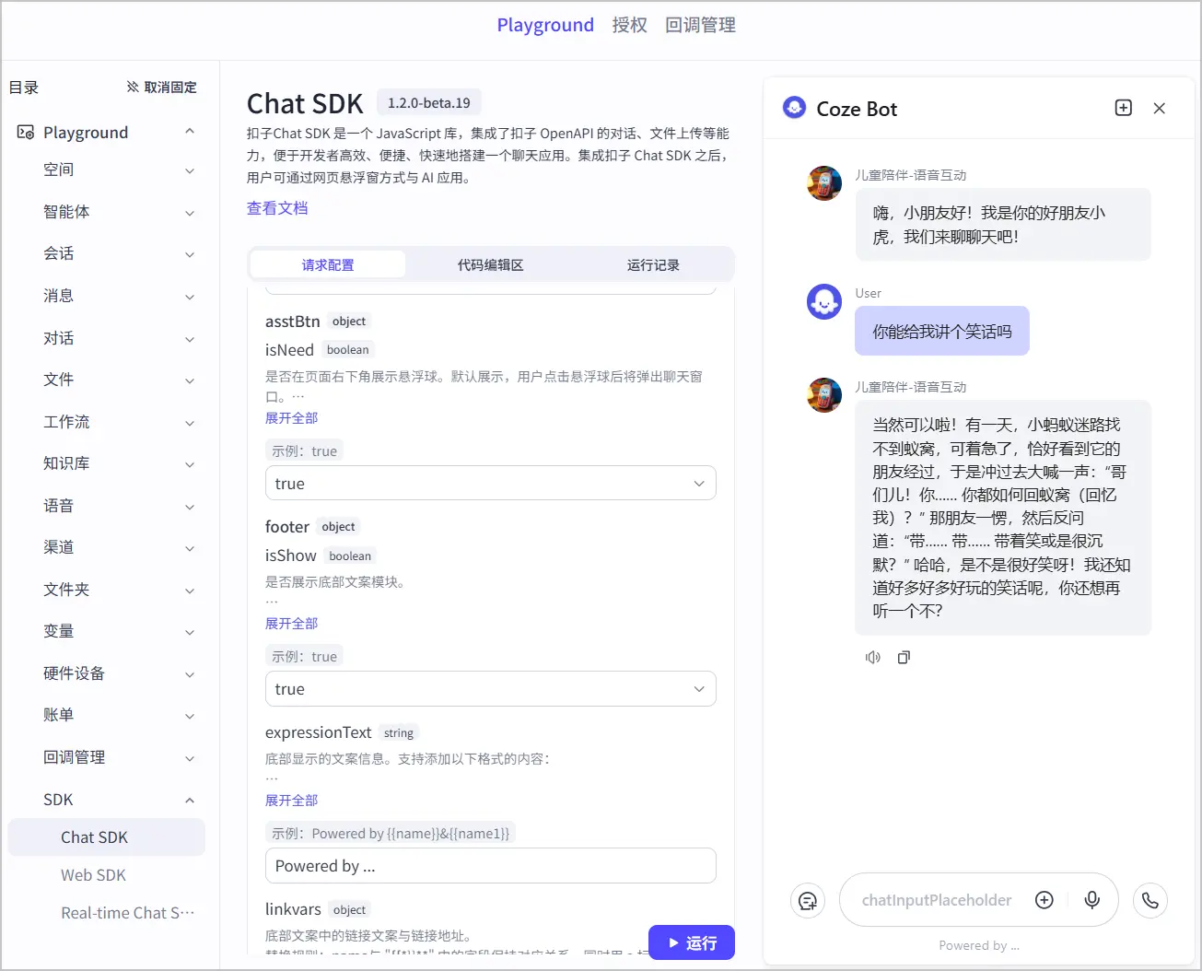Click the User avatar icon
1202x971 pixels.
pyautogui.click(x=824, y=301)
